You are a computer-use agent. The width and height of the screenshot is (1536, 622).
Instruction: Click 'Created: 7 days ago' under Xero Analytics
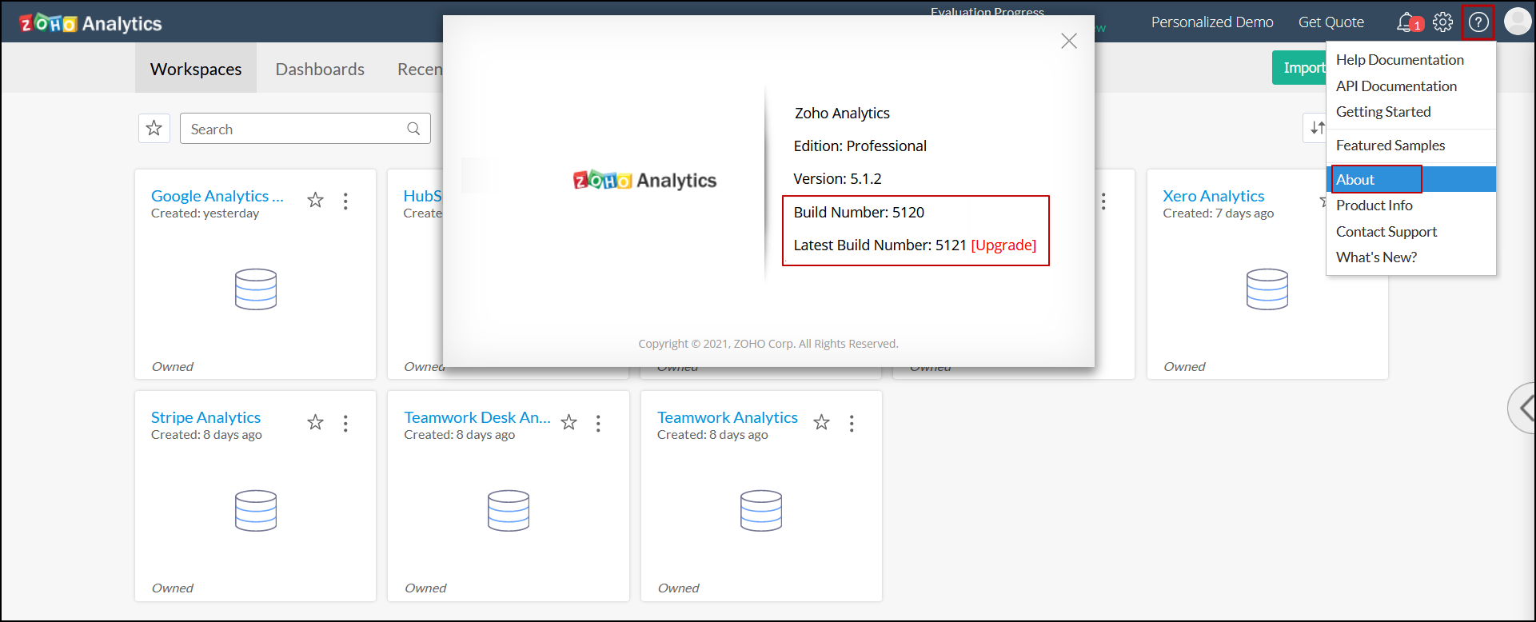pos(1219,213)
